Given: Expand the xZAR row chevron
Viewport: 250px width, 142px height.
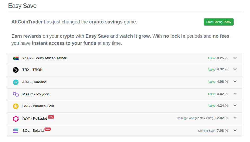Looking at the screenshot, I should pos(235,58).
